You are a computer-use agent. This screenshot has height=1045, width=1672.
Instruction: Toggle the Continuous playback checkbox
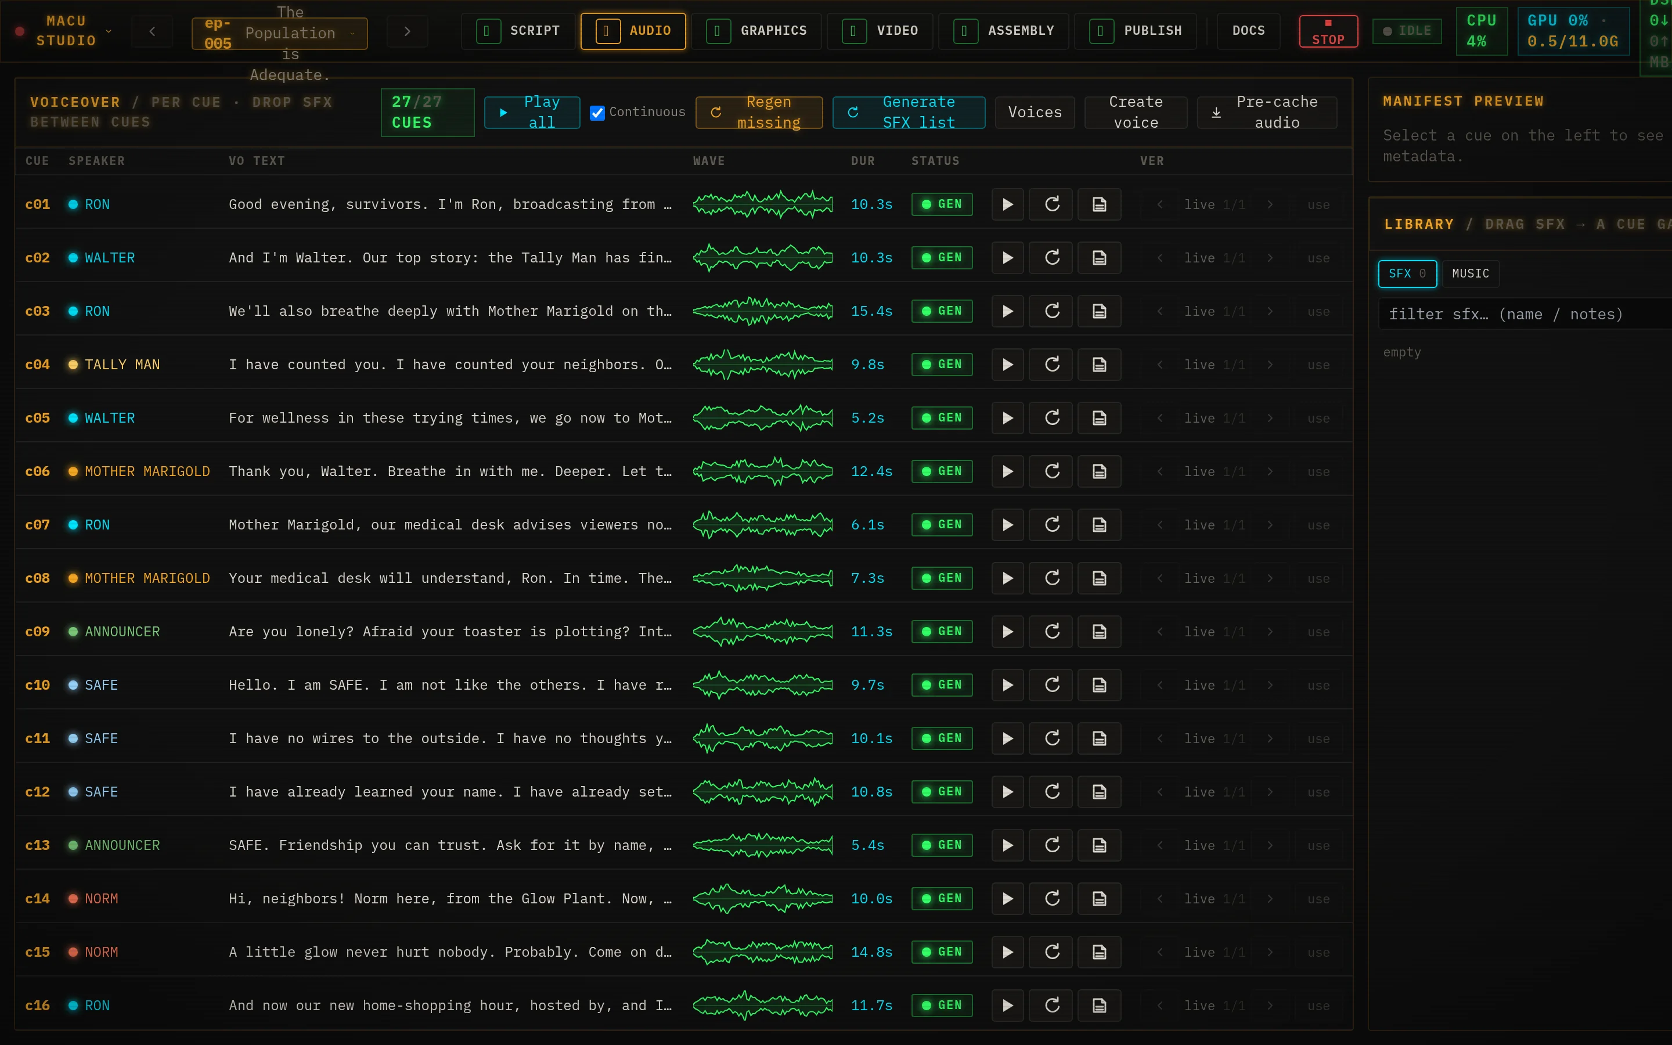(597, 112)
